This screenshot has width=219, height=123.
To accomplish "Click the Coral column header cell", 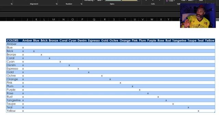I will tap(63, 40).
